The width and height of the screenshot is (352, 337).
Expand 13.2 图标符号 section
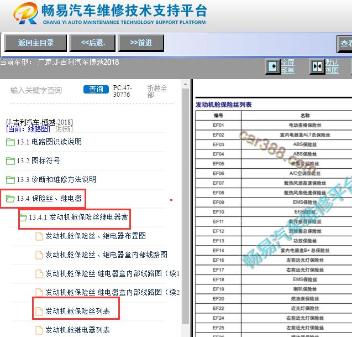click(38, 160)
